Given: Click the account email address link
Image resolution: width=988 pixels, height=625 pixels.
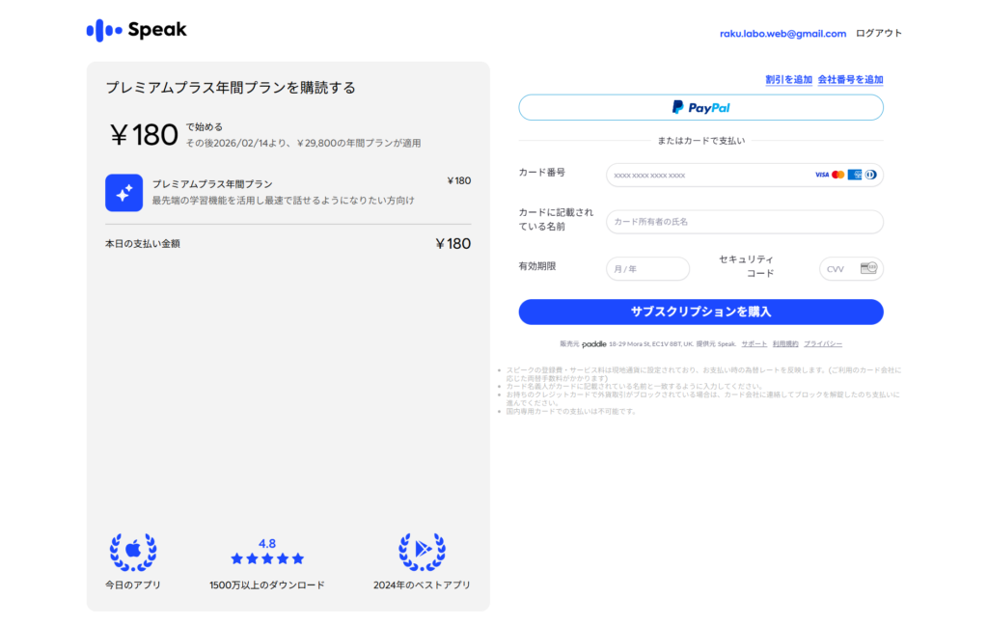Looking at the screenshot, I should coord(782,33).
